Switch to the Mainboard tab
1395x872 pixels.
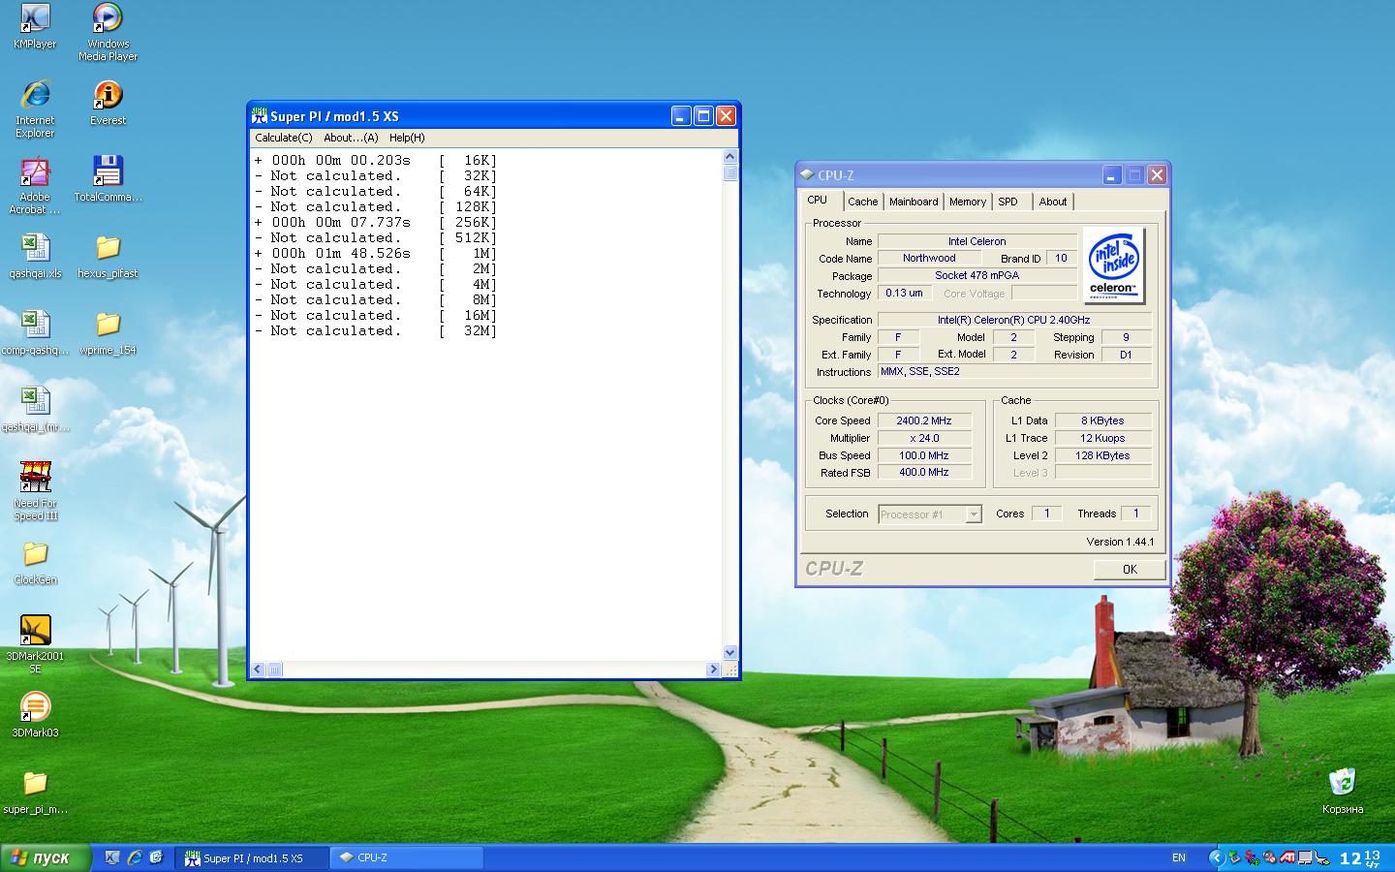pyautogui.click(x=914, y=202)
